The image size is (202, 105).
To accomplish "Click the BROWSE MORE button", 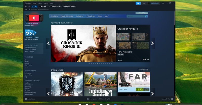I will 143,70.
